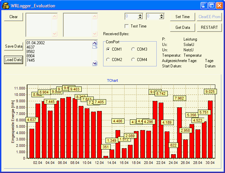Click the 351 bar label
The height and width of the screenshot is (173, 225).
coord(106,147)
